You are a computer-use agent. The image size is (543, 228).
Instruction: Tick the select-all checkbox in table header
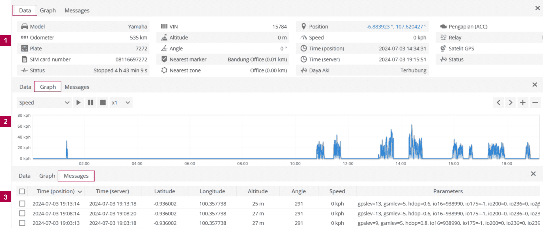(22, 192)
